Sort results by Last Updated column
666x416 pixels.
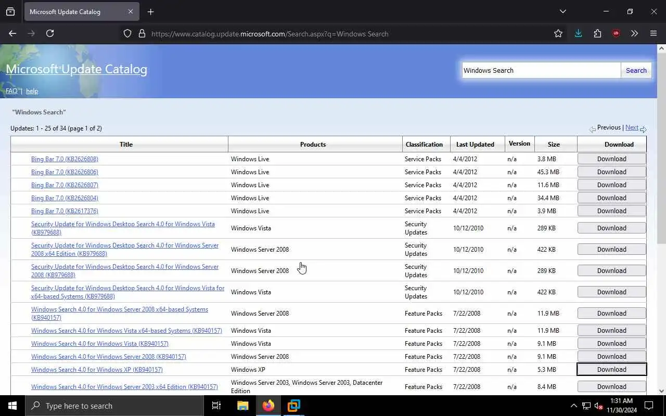[475, 145]
